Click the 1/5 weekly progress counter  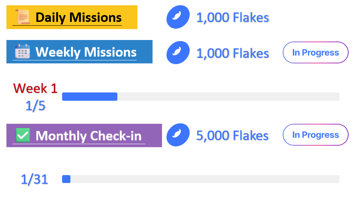(x=35, y=106)
